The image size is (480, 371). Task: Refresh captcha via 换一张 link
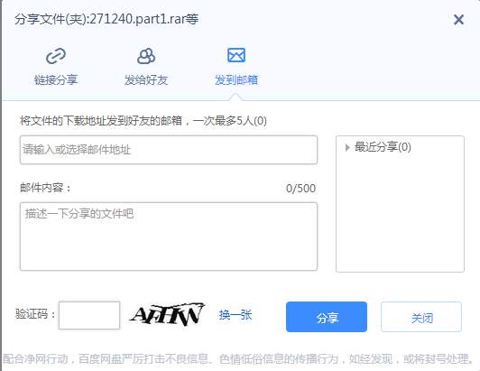(x=235, y=315)
